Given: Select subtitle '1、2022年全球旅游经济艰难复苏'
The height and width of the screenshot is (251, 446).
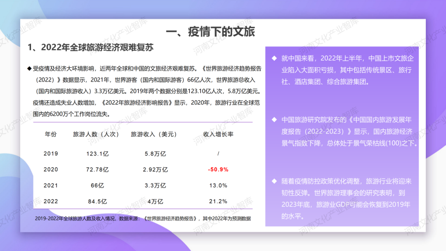Looking at the screenshot, I should click(90, 47).
